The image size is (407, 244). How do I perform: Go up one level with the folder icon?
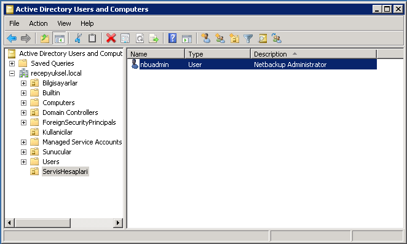pos(45,39)
